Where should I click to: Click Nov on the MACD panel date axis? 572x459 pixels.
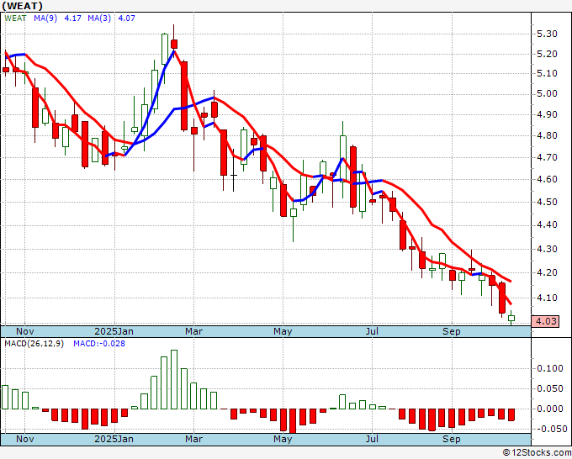[24, 439]
